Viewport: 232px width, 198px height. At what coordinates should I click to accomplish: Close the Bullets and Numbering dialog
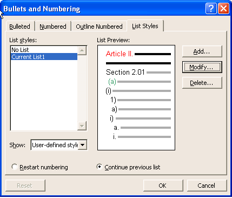(223, 9)
